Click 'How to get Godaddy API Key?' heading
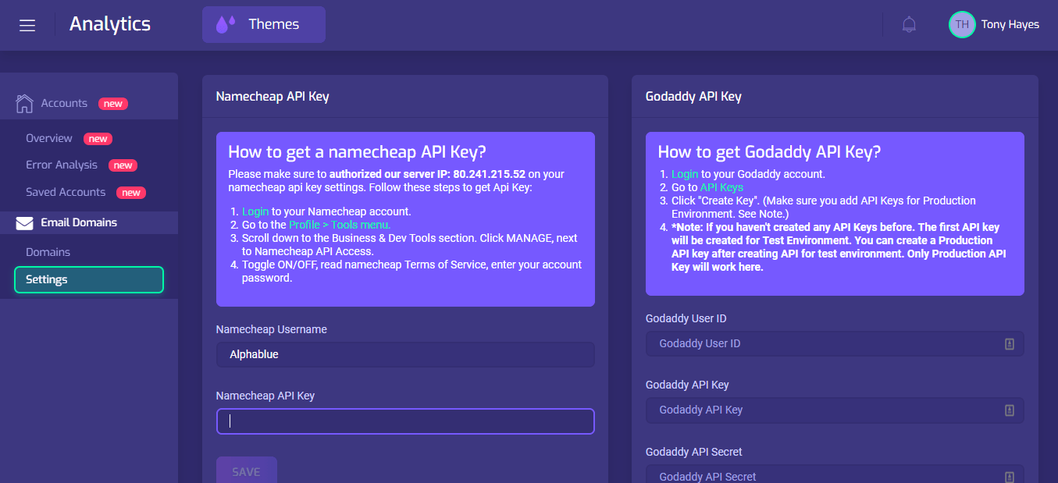1058x483 pixels. click(x=769, y=151)
